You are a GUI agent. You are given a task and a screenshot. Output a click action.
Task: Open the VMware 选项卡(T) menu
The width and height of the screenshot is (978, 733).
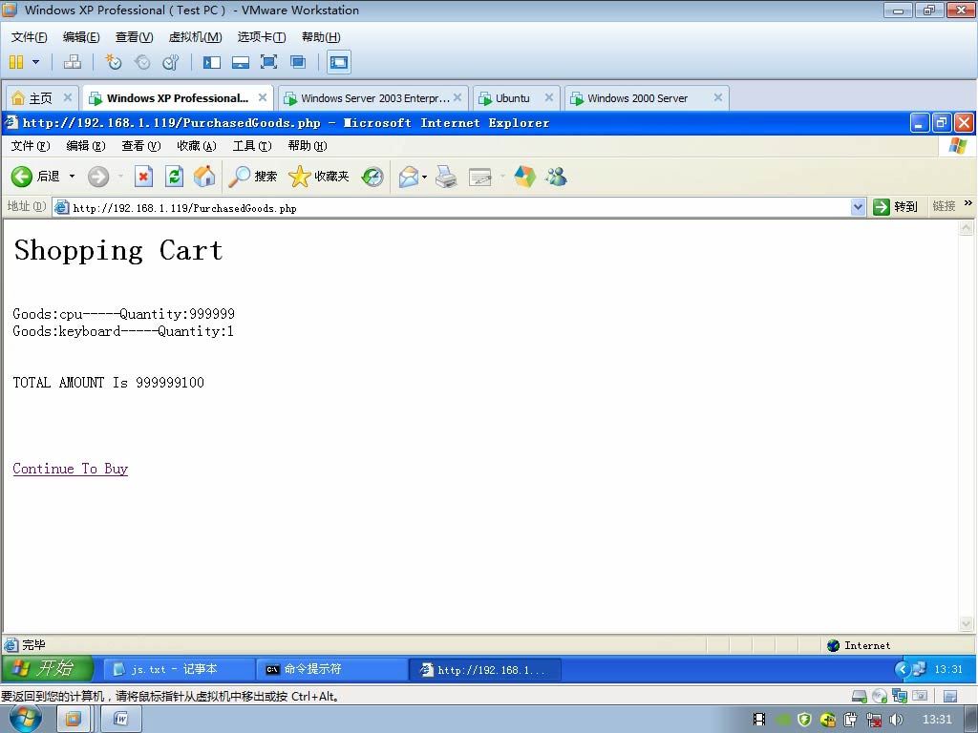point(262,37)
